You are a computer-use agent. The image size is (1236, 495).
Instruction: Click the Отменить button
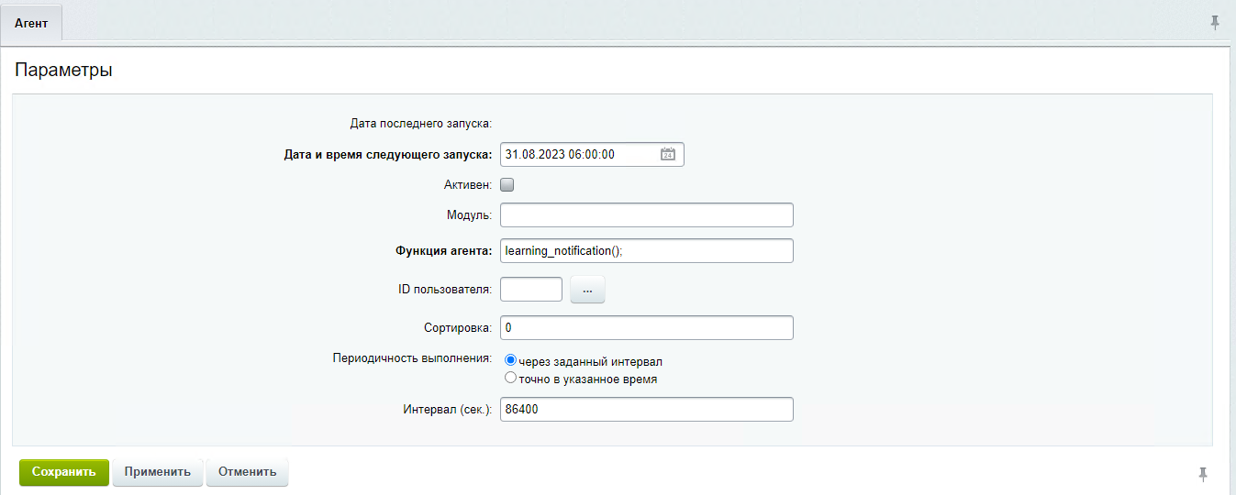[248, 472]
